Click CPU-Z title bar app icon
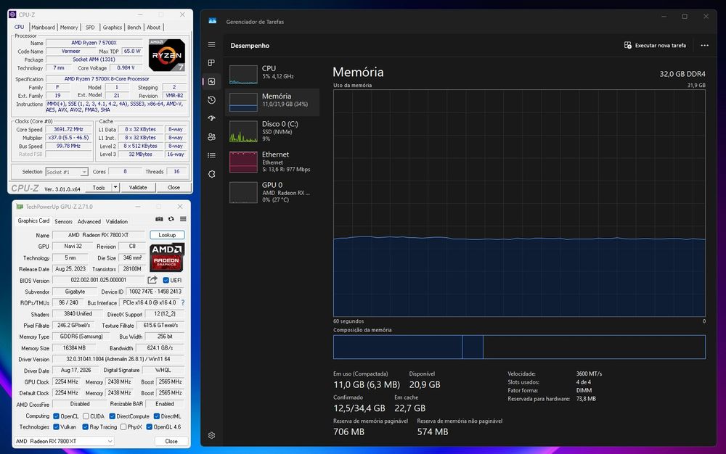Image resolution: width=726 pixels, height=454 pixels. pos(12,15)
